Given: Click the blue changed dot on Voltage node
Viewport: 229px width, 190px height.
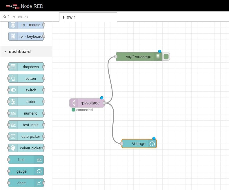Looking at the screenshot, I should point(154,138).
